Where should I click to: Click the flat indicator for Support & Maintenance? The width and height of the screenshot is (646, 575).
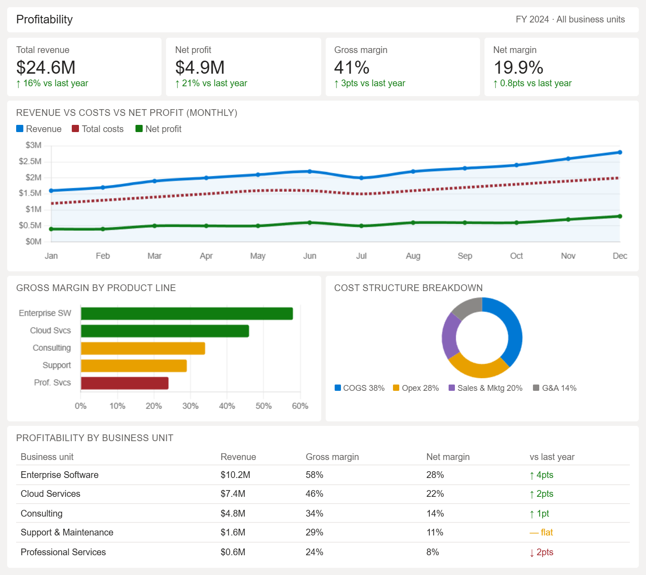coord(541,532)
